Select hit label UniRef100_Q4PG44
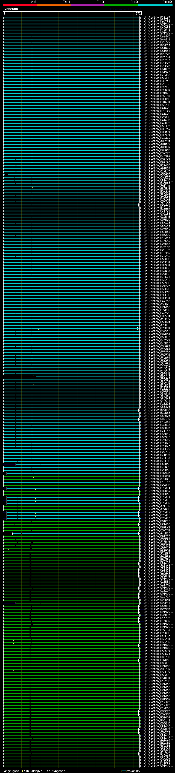Image resolution: width=175 pixels, height=773 pixels. tap(157, 401)
